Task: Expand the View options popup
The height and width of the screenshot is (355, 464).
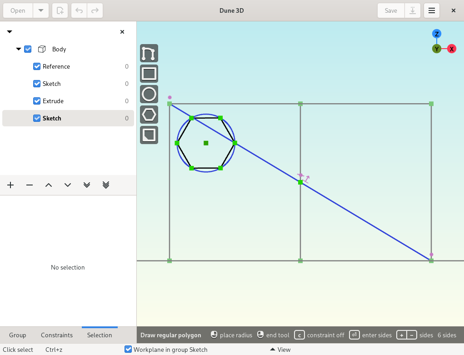Action: (280, 350)
